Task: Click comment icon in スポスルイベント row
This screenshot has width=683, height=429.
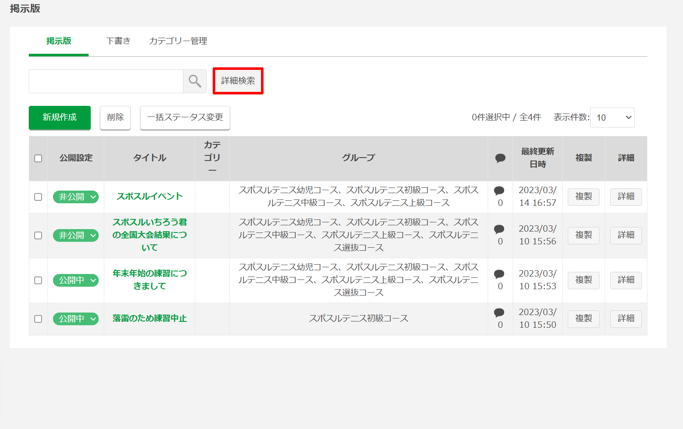Action: (x=499, y=191)
